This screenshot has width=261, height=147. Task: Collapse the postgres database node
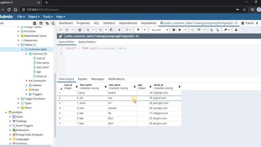[x=6, y=112]
